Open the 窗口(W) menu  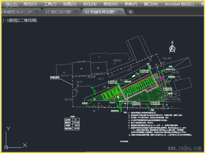[151, 4]
